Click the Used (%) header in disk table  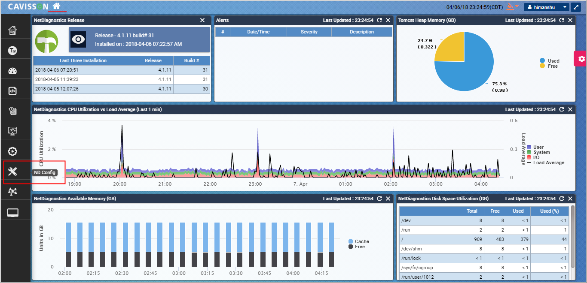549,211
